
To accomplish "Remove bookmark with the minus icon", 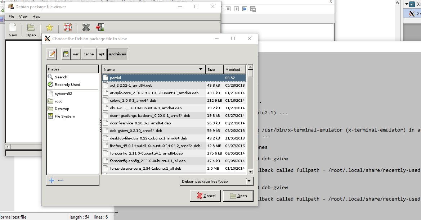I will pyautogui.click(x=61, y=180).
